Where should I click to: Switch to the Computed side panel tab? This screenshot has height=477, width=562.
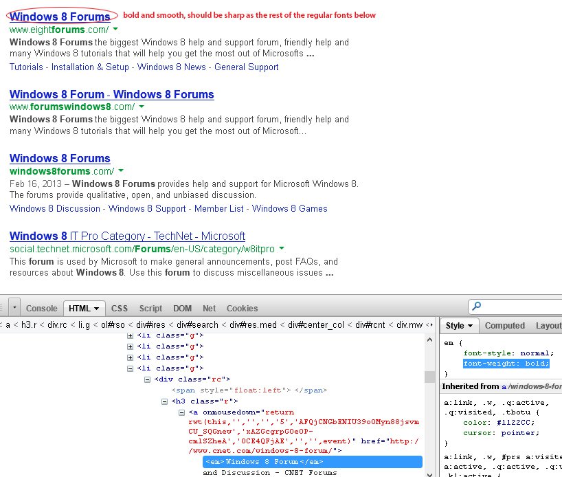pos(505,326)
